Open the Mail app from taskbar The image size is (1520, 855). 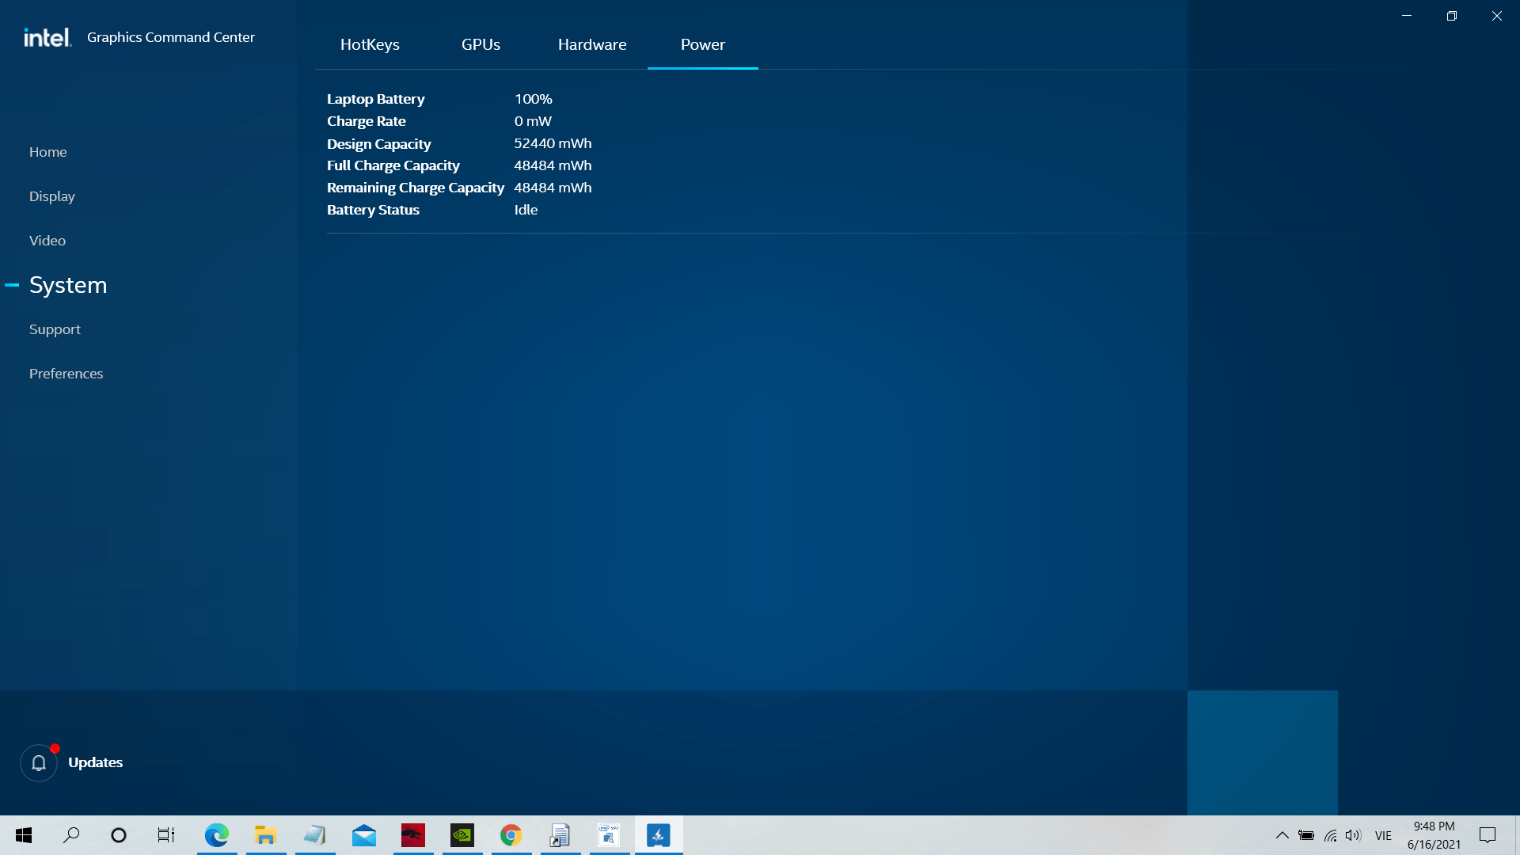coord(363,835)
